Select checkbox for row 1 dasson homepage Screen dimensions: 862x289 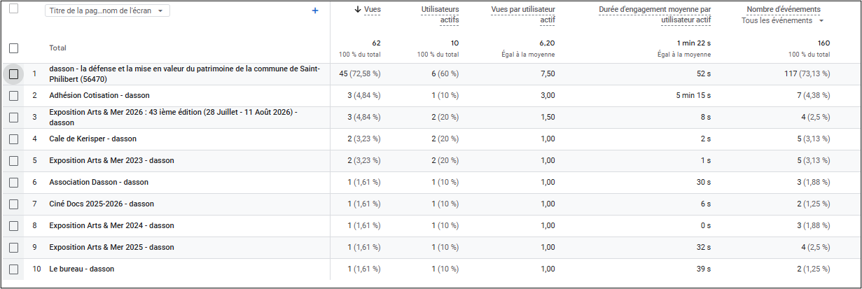[13, 74]
